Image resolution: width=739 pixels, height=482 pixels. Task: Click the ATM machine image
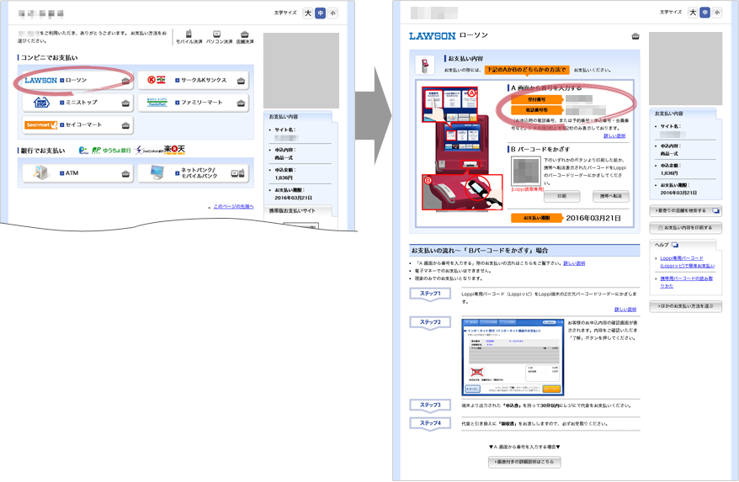[41, 172]
